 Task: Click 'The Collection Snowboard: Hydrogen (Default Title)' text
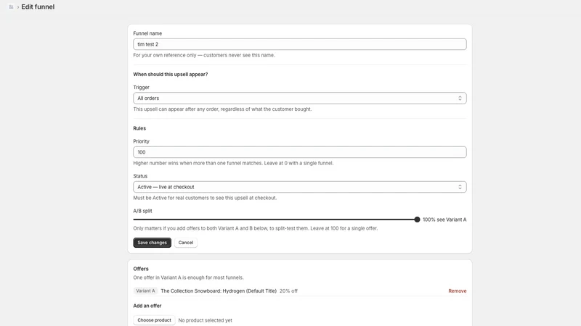coord(219,291)
